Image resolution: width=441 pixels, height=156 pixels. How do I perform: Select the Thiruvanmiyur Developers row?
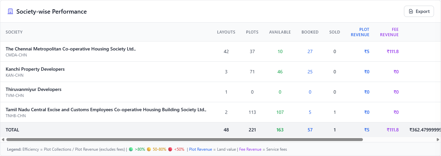coord(220,92)
